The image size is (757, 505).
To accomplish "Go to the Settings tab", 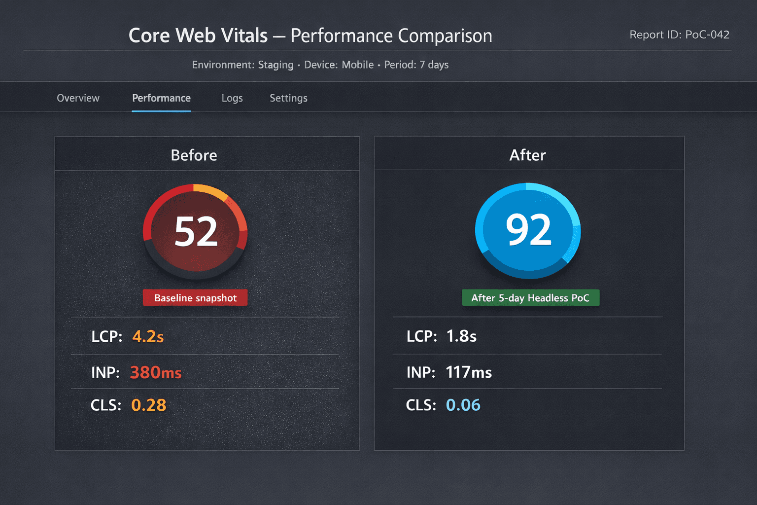I will [288, 98].
